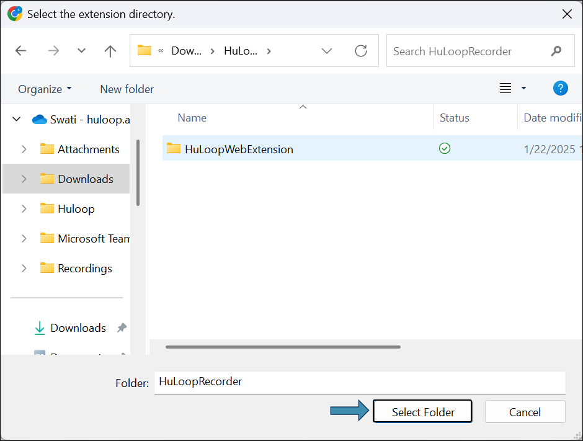Refresh the HuLoopRecorder folder view
583x441 pixels.
pyautogui.click(x=361, y=51)
